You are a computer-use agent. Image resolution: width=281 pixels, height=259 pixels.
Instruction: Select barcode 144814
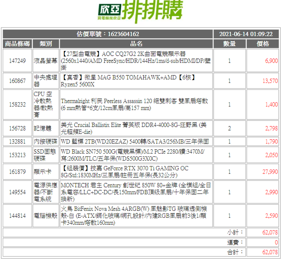pyautogui.click(x=18, y=215)
